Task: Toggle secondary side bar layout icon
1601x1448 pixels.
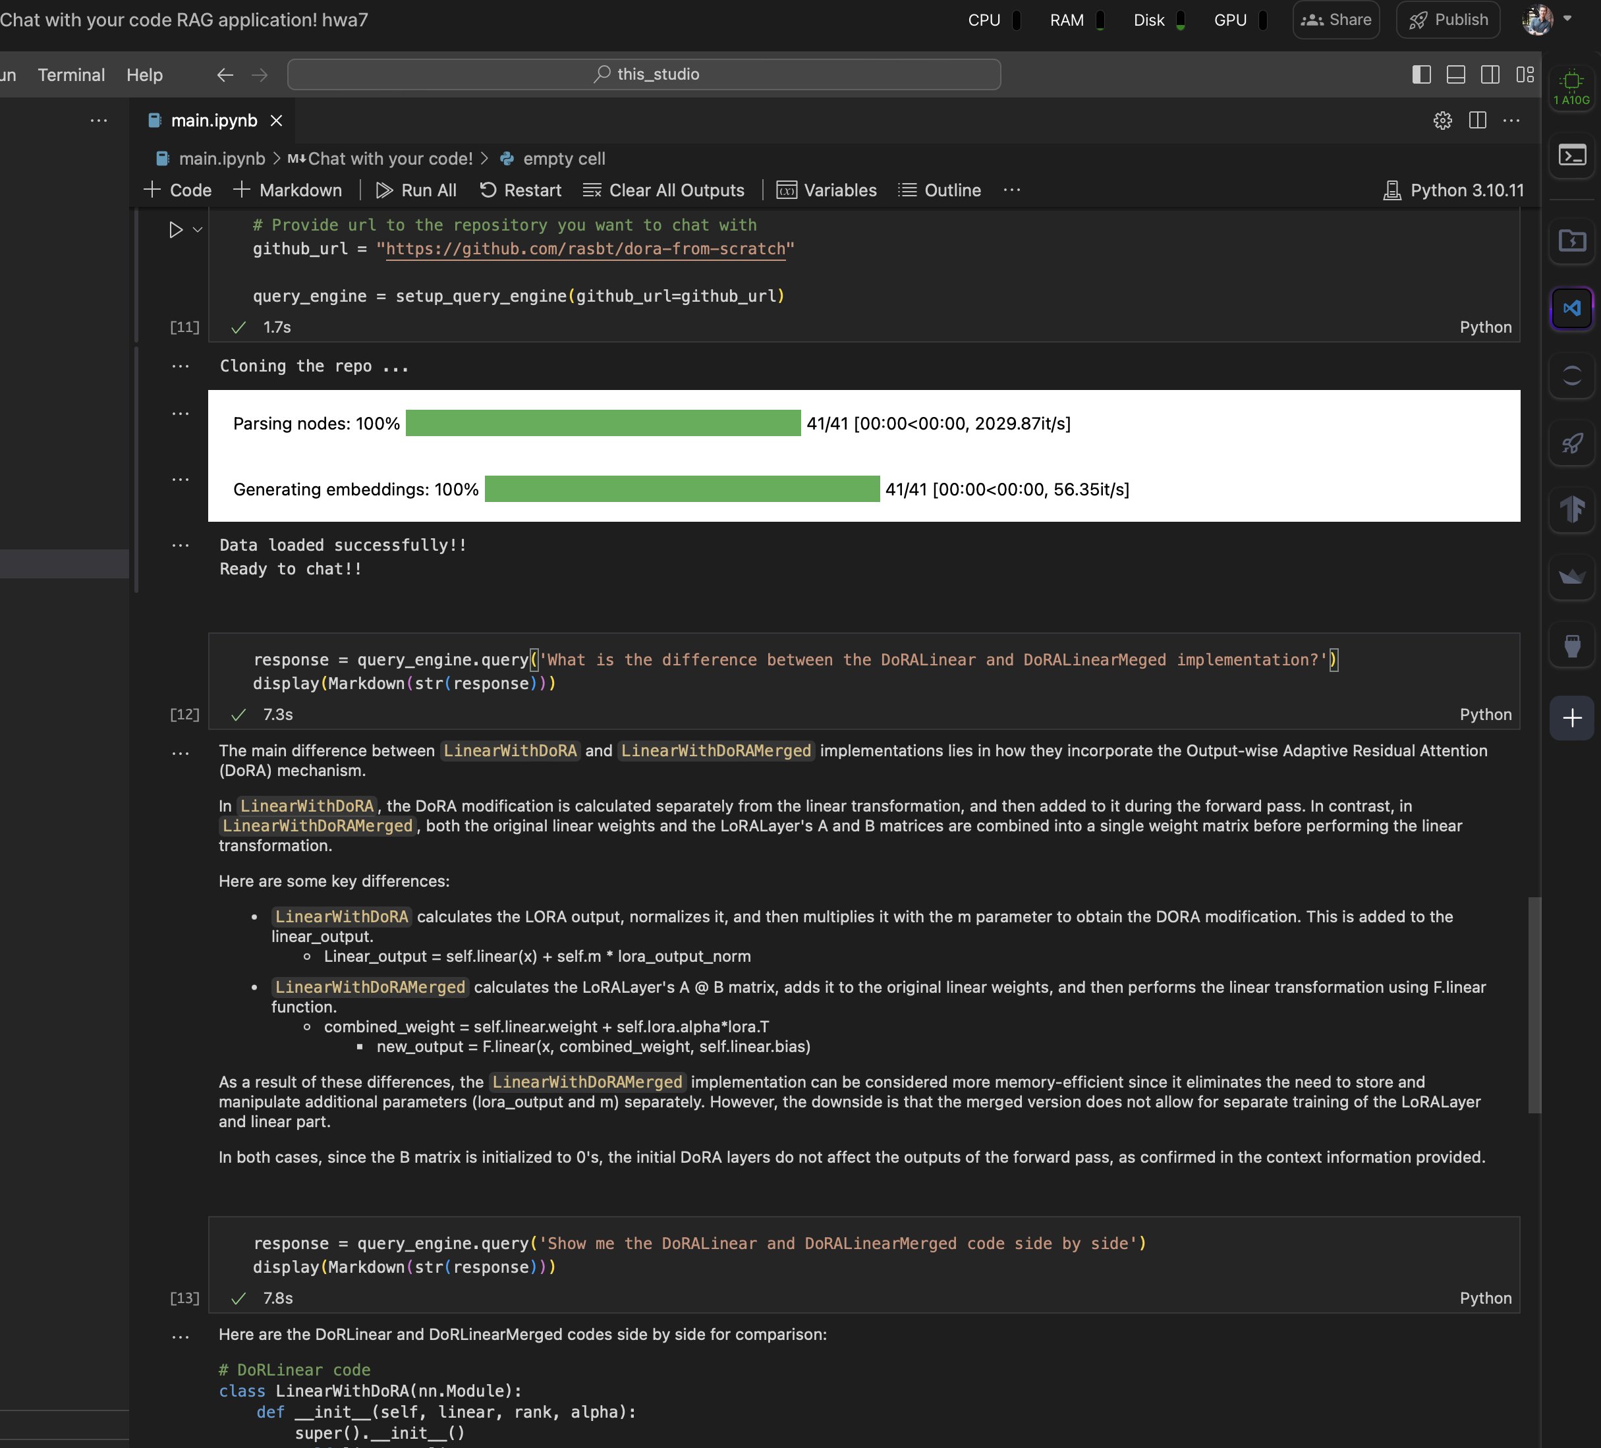Action: click(x=1490, y=74)
